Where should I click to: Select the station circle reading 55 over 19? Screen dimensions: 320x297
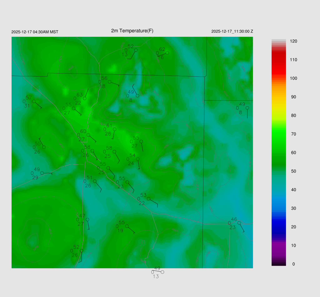127,226
